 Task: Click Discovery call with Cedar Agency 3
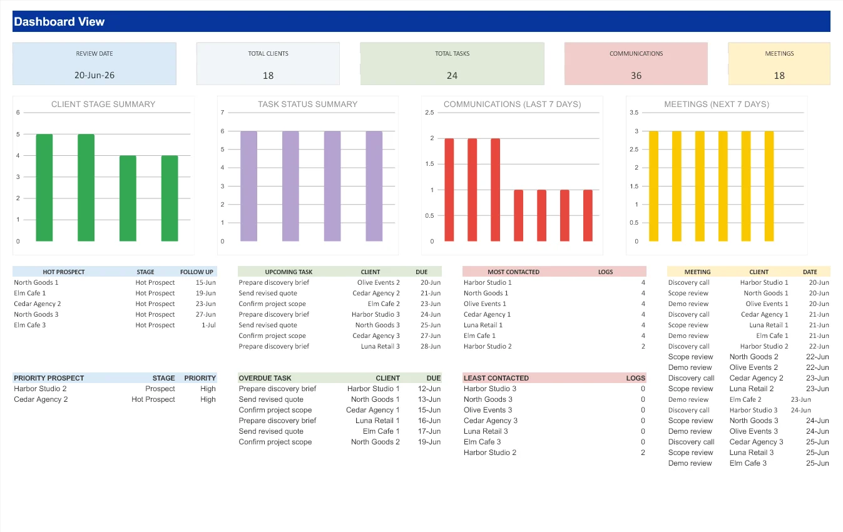(691, 442)
